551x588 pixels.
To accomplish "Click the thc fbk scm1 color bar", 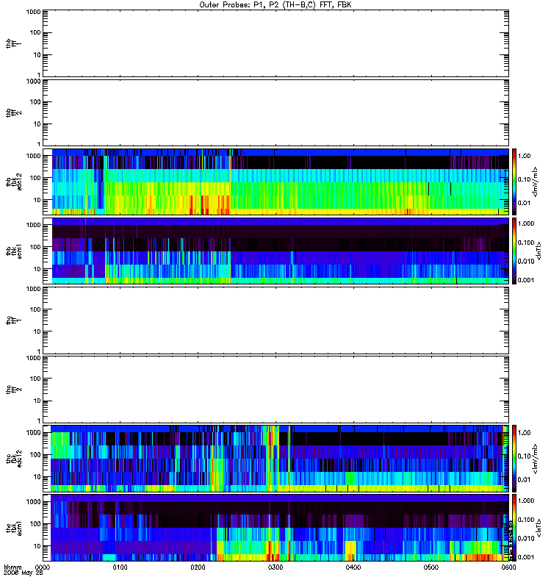I will tap(514, 528).
